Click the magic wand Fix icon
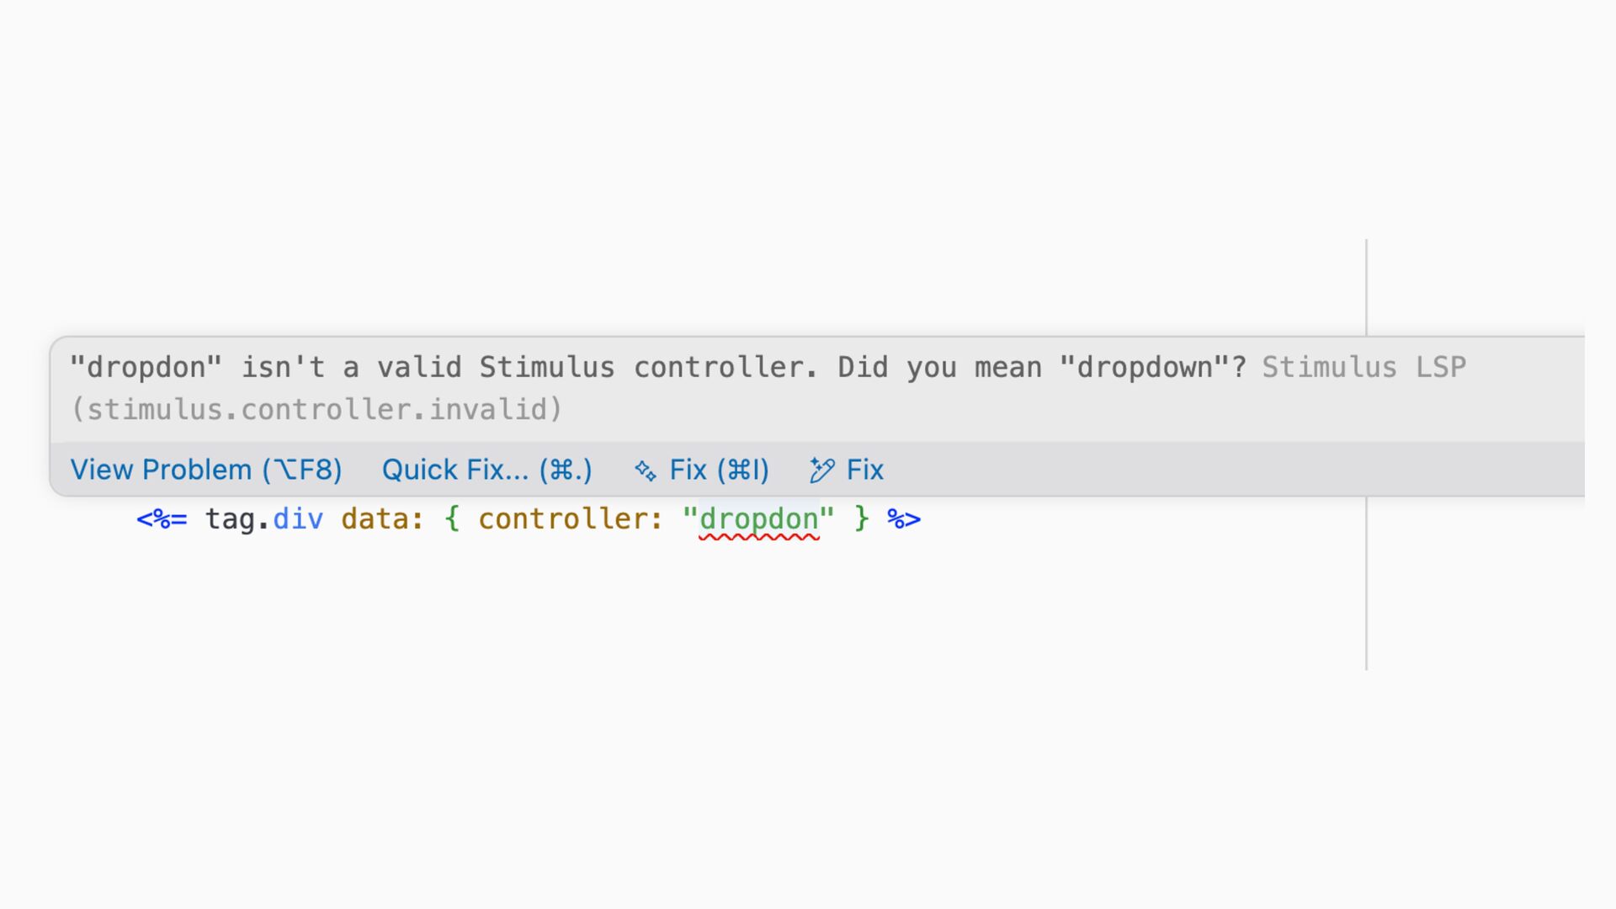The image size is (1616, 909). [821, 470]
